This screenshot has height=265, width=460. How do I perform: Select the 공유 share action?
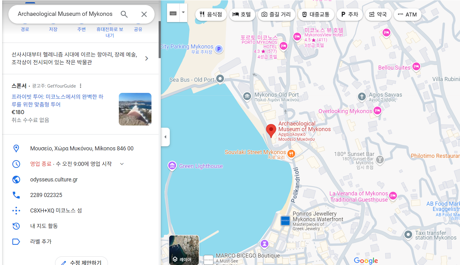(x=138, y=29)
